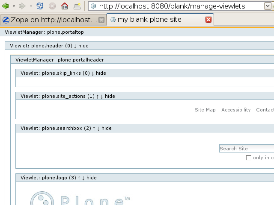274x205 pixels.
Task: Hide the plone.skip_links viewlet
Action: coord(101,73)
